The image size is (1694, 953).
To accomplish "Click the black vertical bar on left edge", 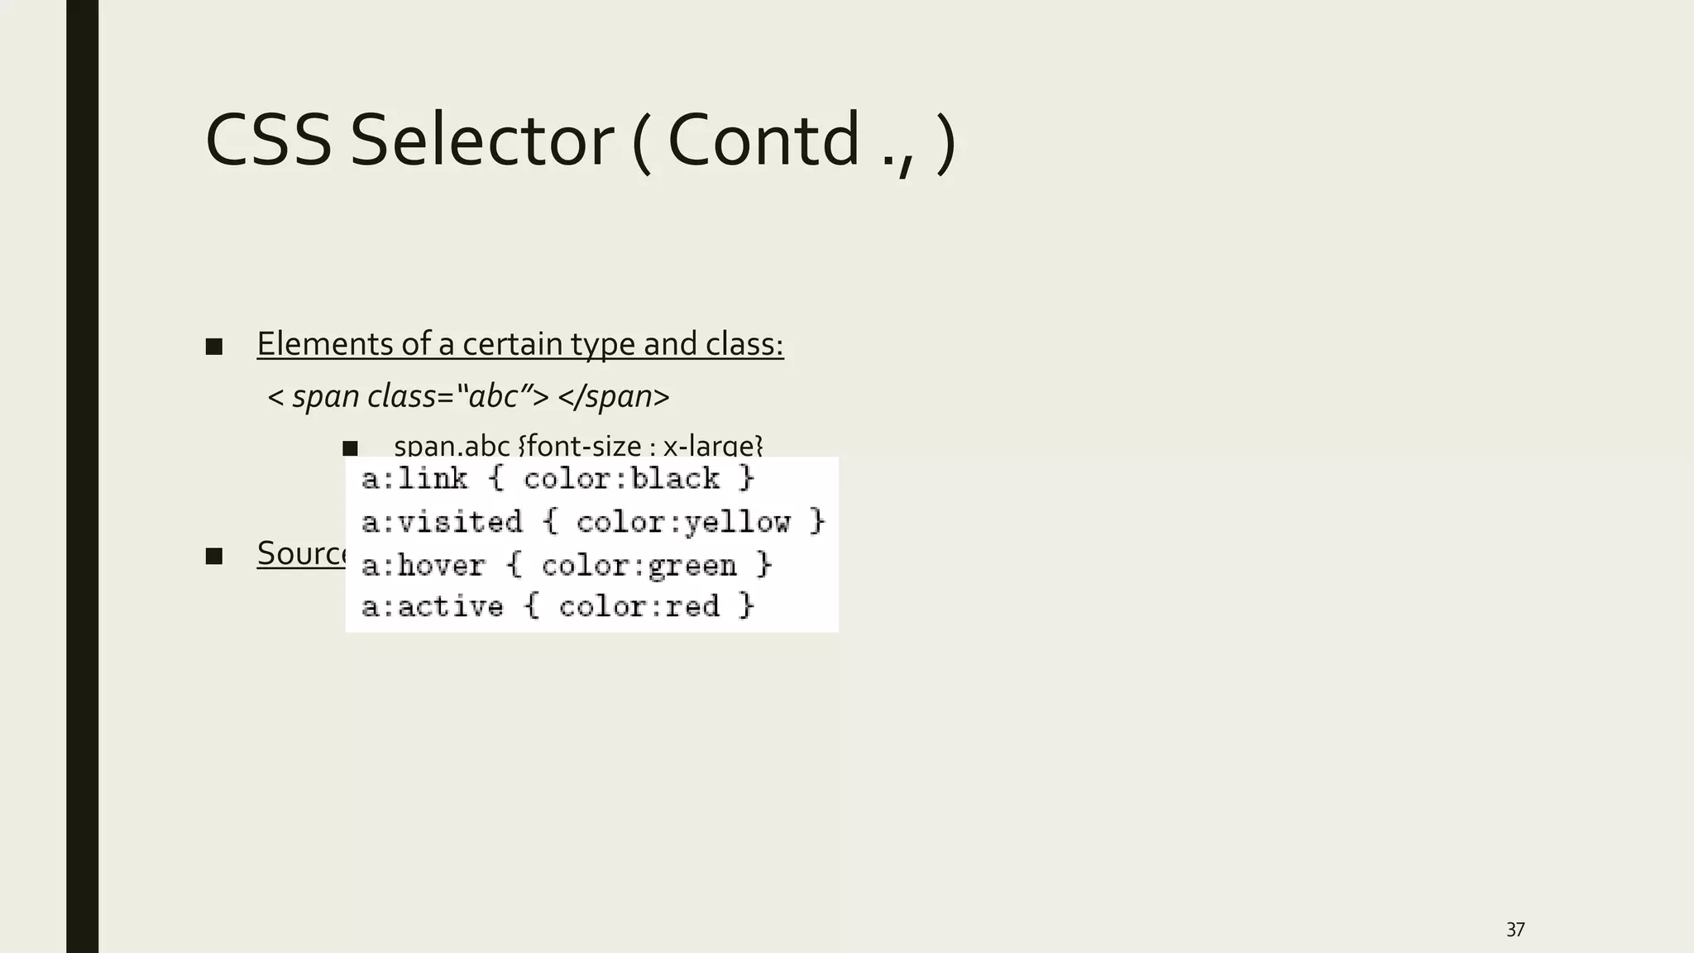I will pyautogui.click(x=82, y=476).
